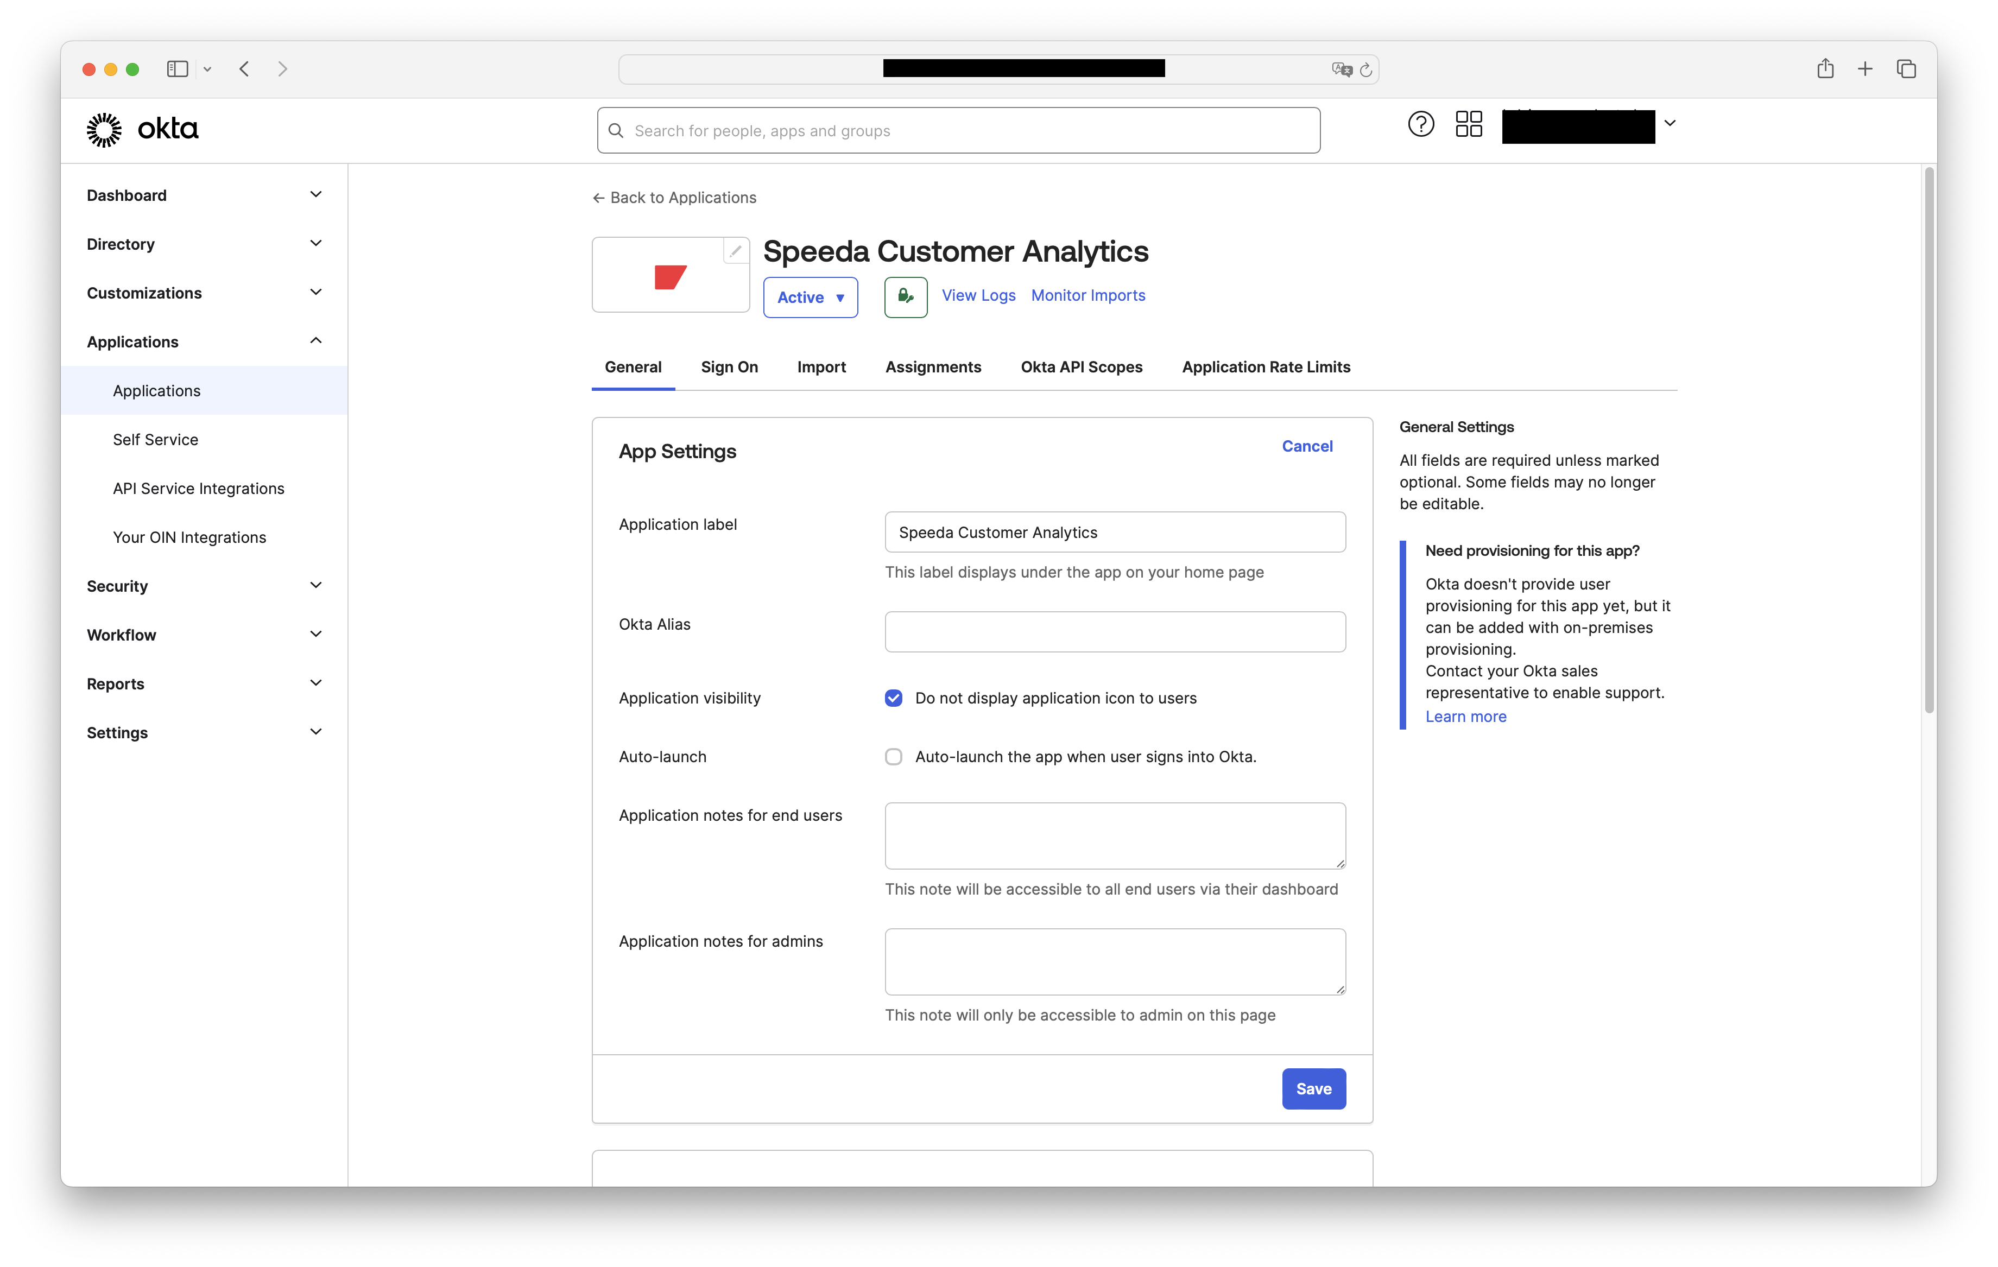The height and width of the screenshot is (1267, 1998).
Task: Click Cancel in App Settings
Action: (1307, 446)
